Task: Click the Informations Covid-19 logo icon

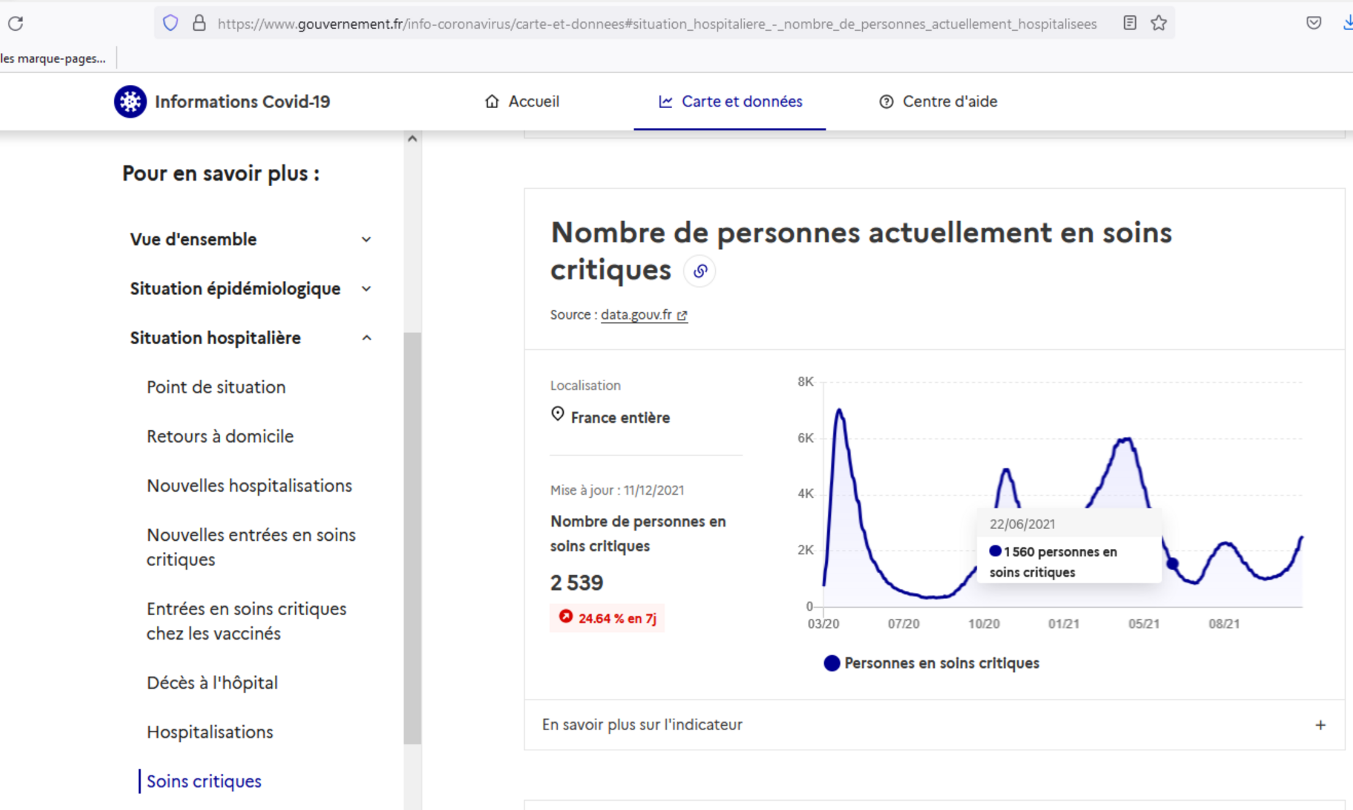Action: [x=130, y=101]
